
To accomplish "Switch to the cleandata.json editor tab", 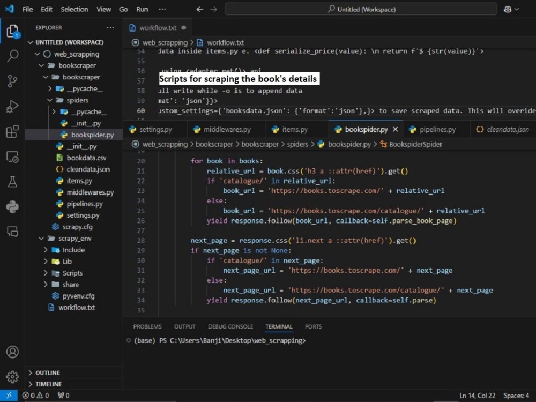I will click(503, 130).
